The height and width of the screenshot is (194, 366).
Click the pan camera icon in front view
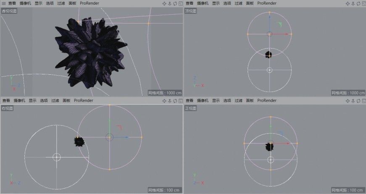348,101
